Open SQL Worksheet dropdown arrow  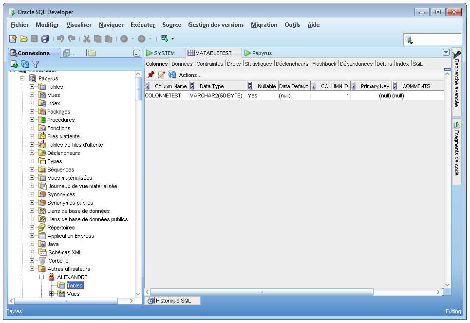click(x=172, y=38)
